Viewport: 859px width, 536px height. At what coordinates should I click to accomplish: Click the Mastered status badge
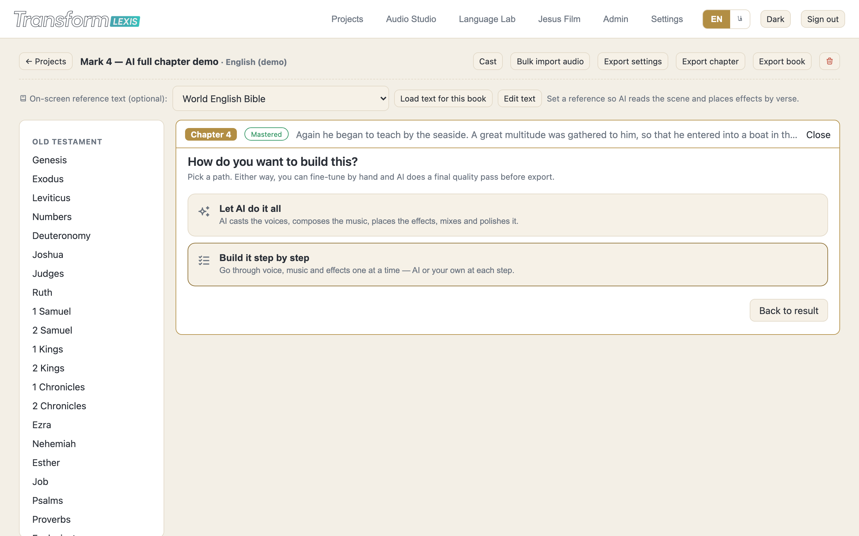pyautogui.click(x=266, y=134)
